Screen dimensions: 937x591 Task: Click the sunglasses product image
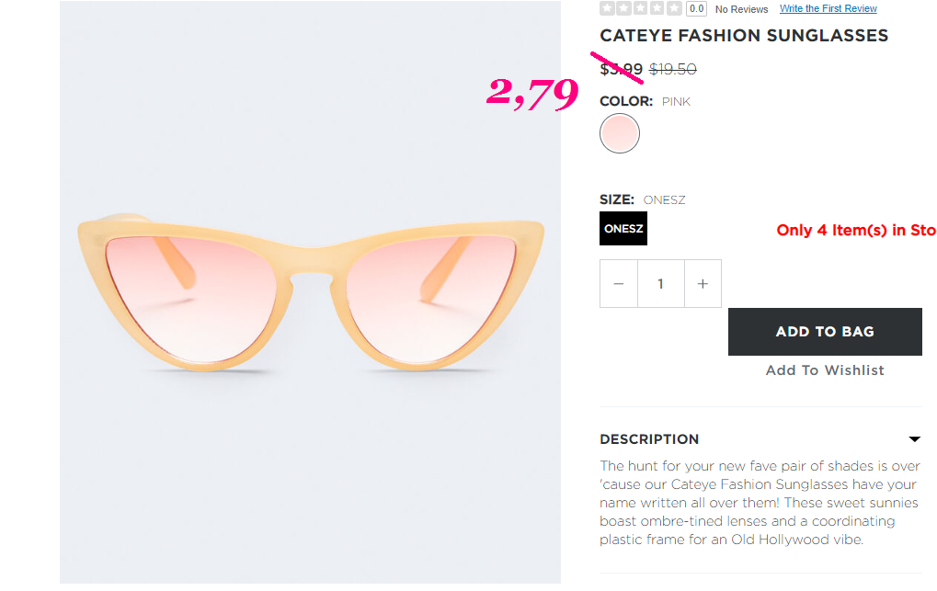tap(310, 292)
